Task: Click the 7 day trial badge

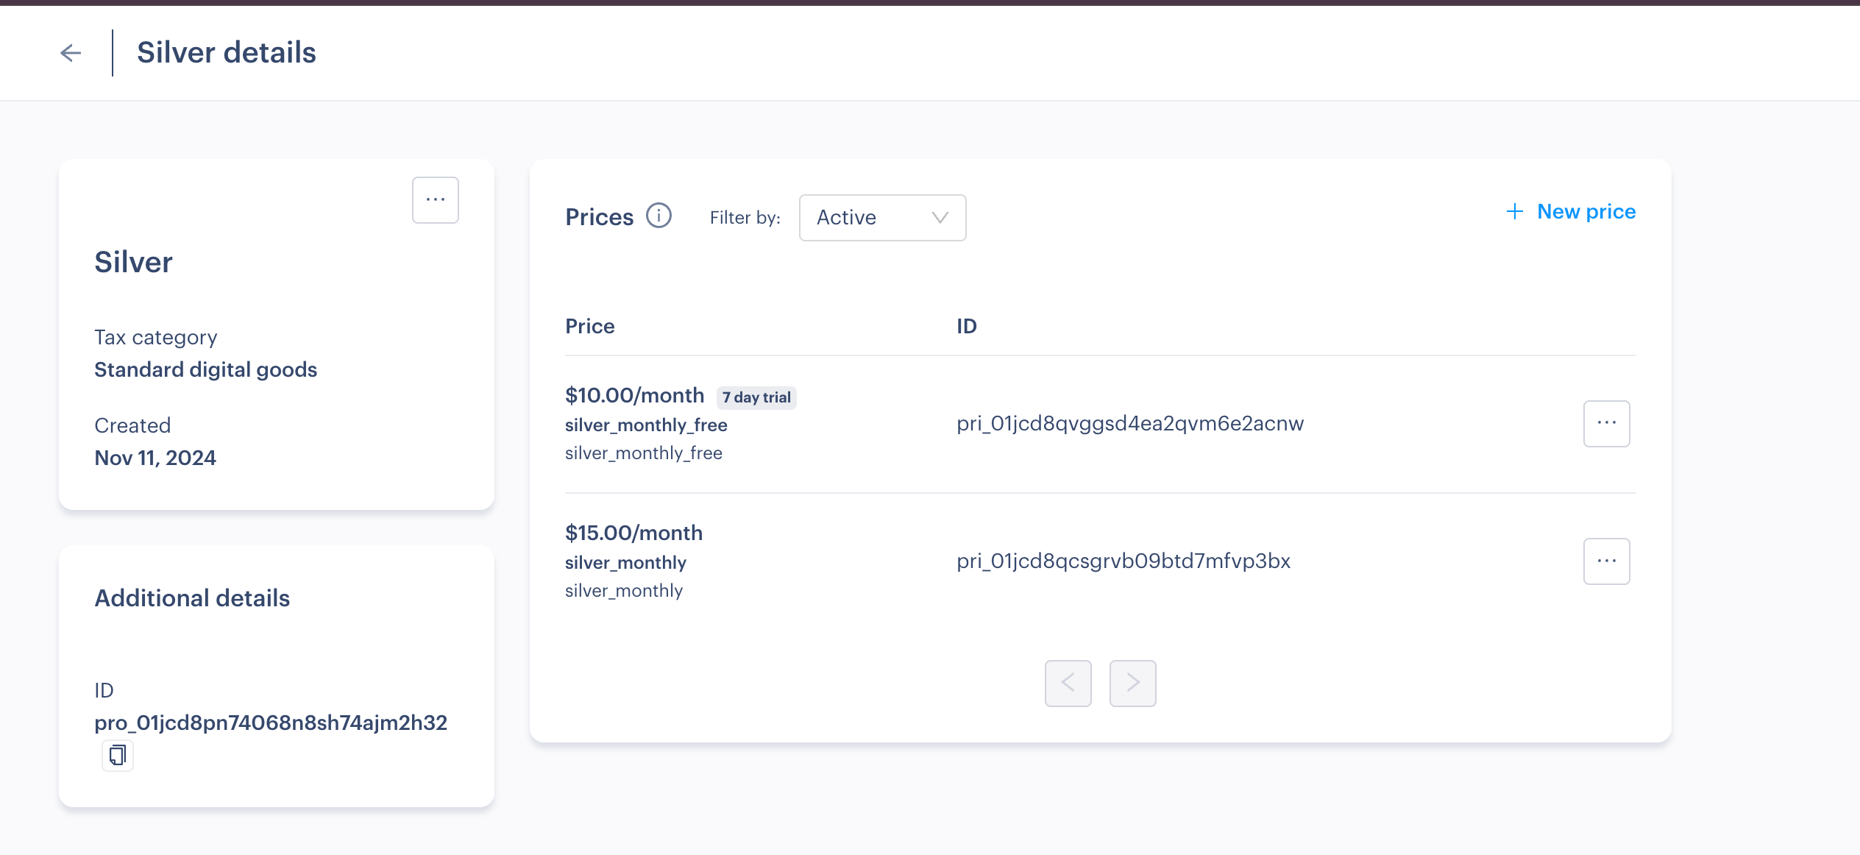Action: 756,397
